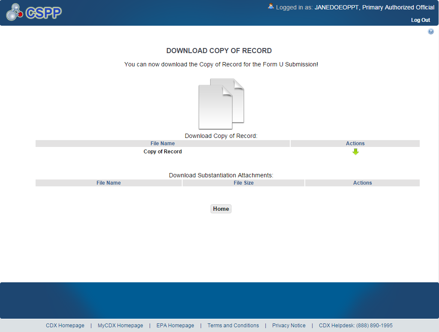439x332 pixels.
Task: Visit the EPA Homepage link
Action: [175, 326]
